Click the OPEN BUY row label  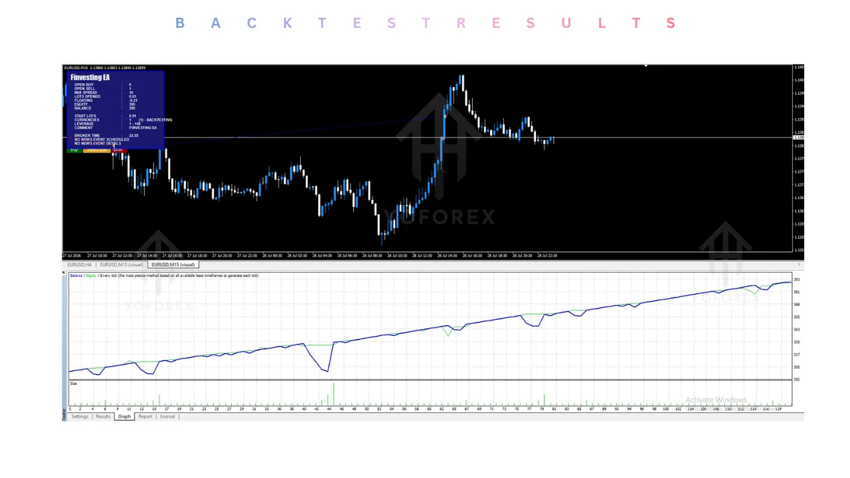pyautogui.click(x=84, y=85)
